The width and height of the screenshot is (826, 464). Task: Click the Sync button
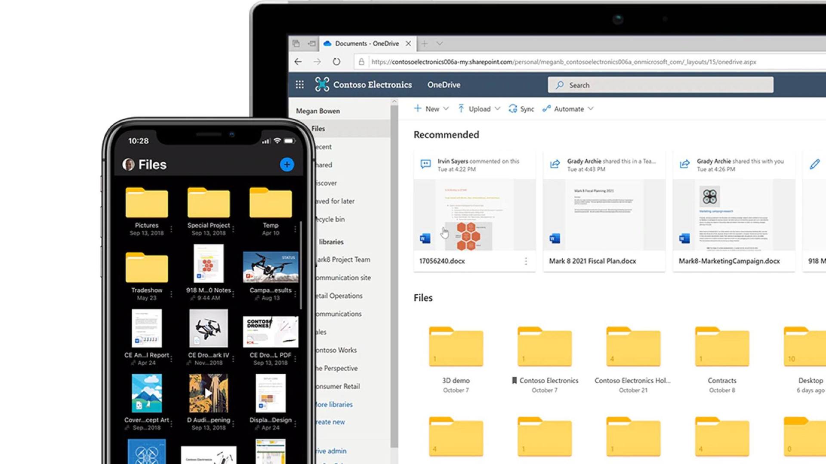click(521, 109)
